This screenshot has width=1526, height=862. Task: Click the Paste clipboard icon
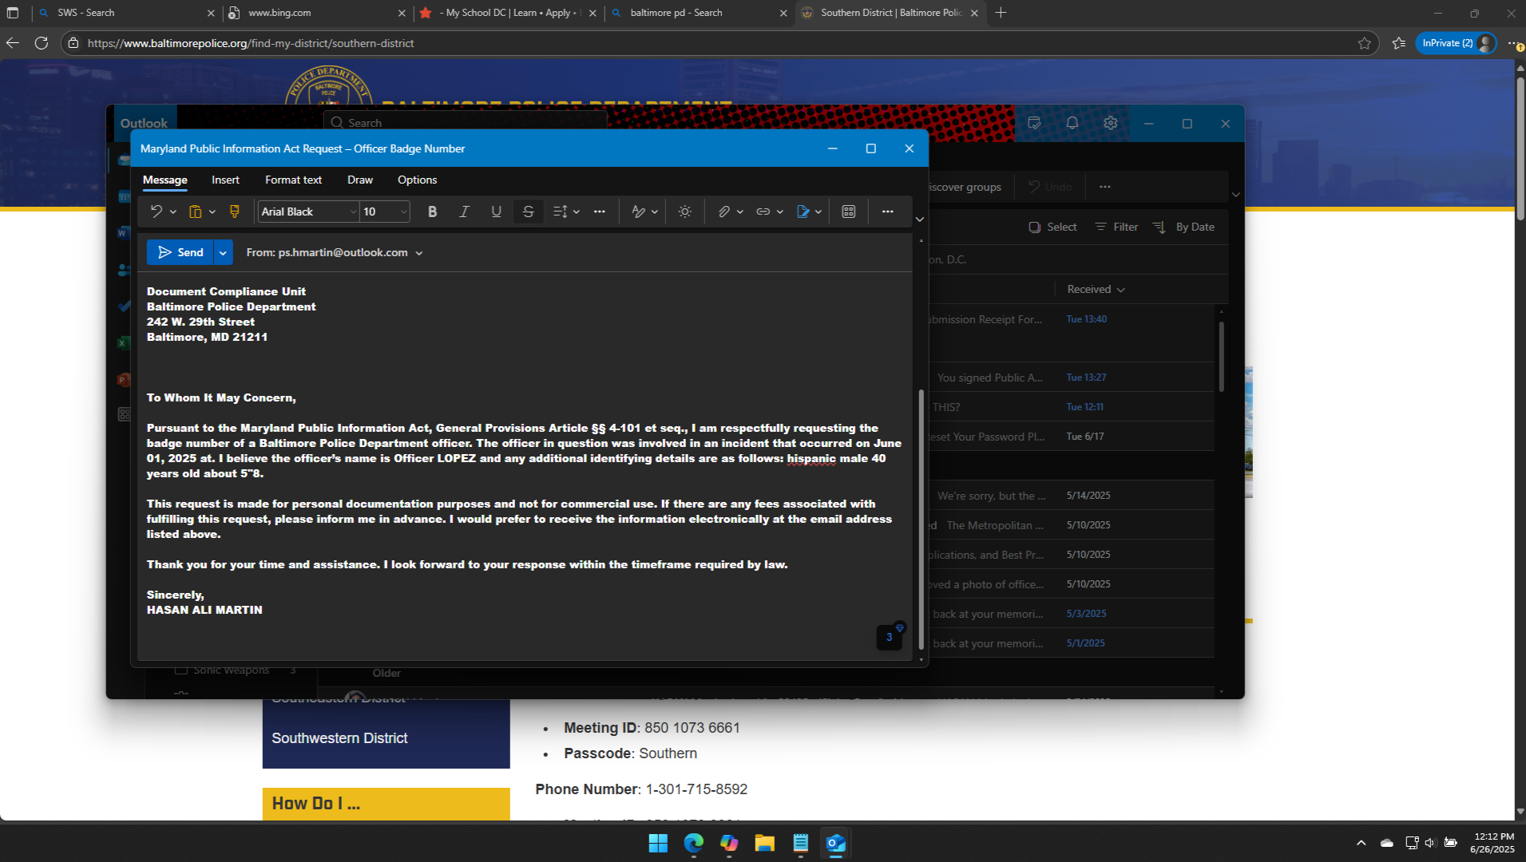[195, 212]
